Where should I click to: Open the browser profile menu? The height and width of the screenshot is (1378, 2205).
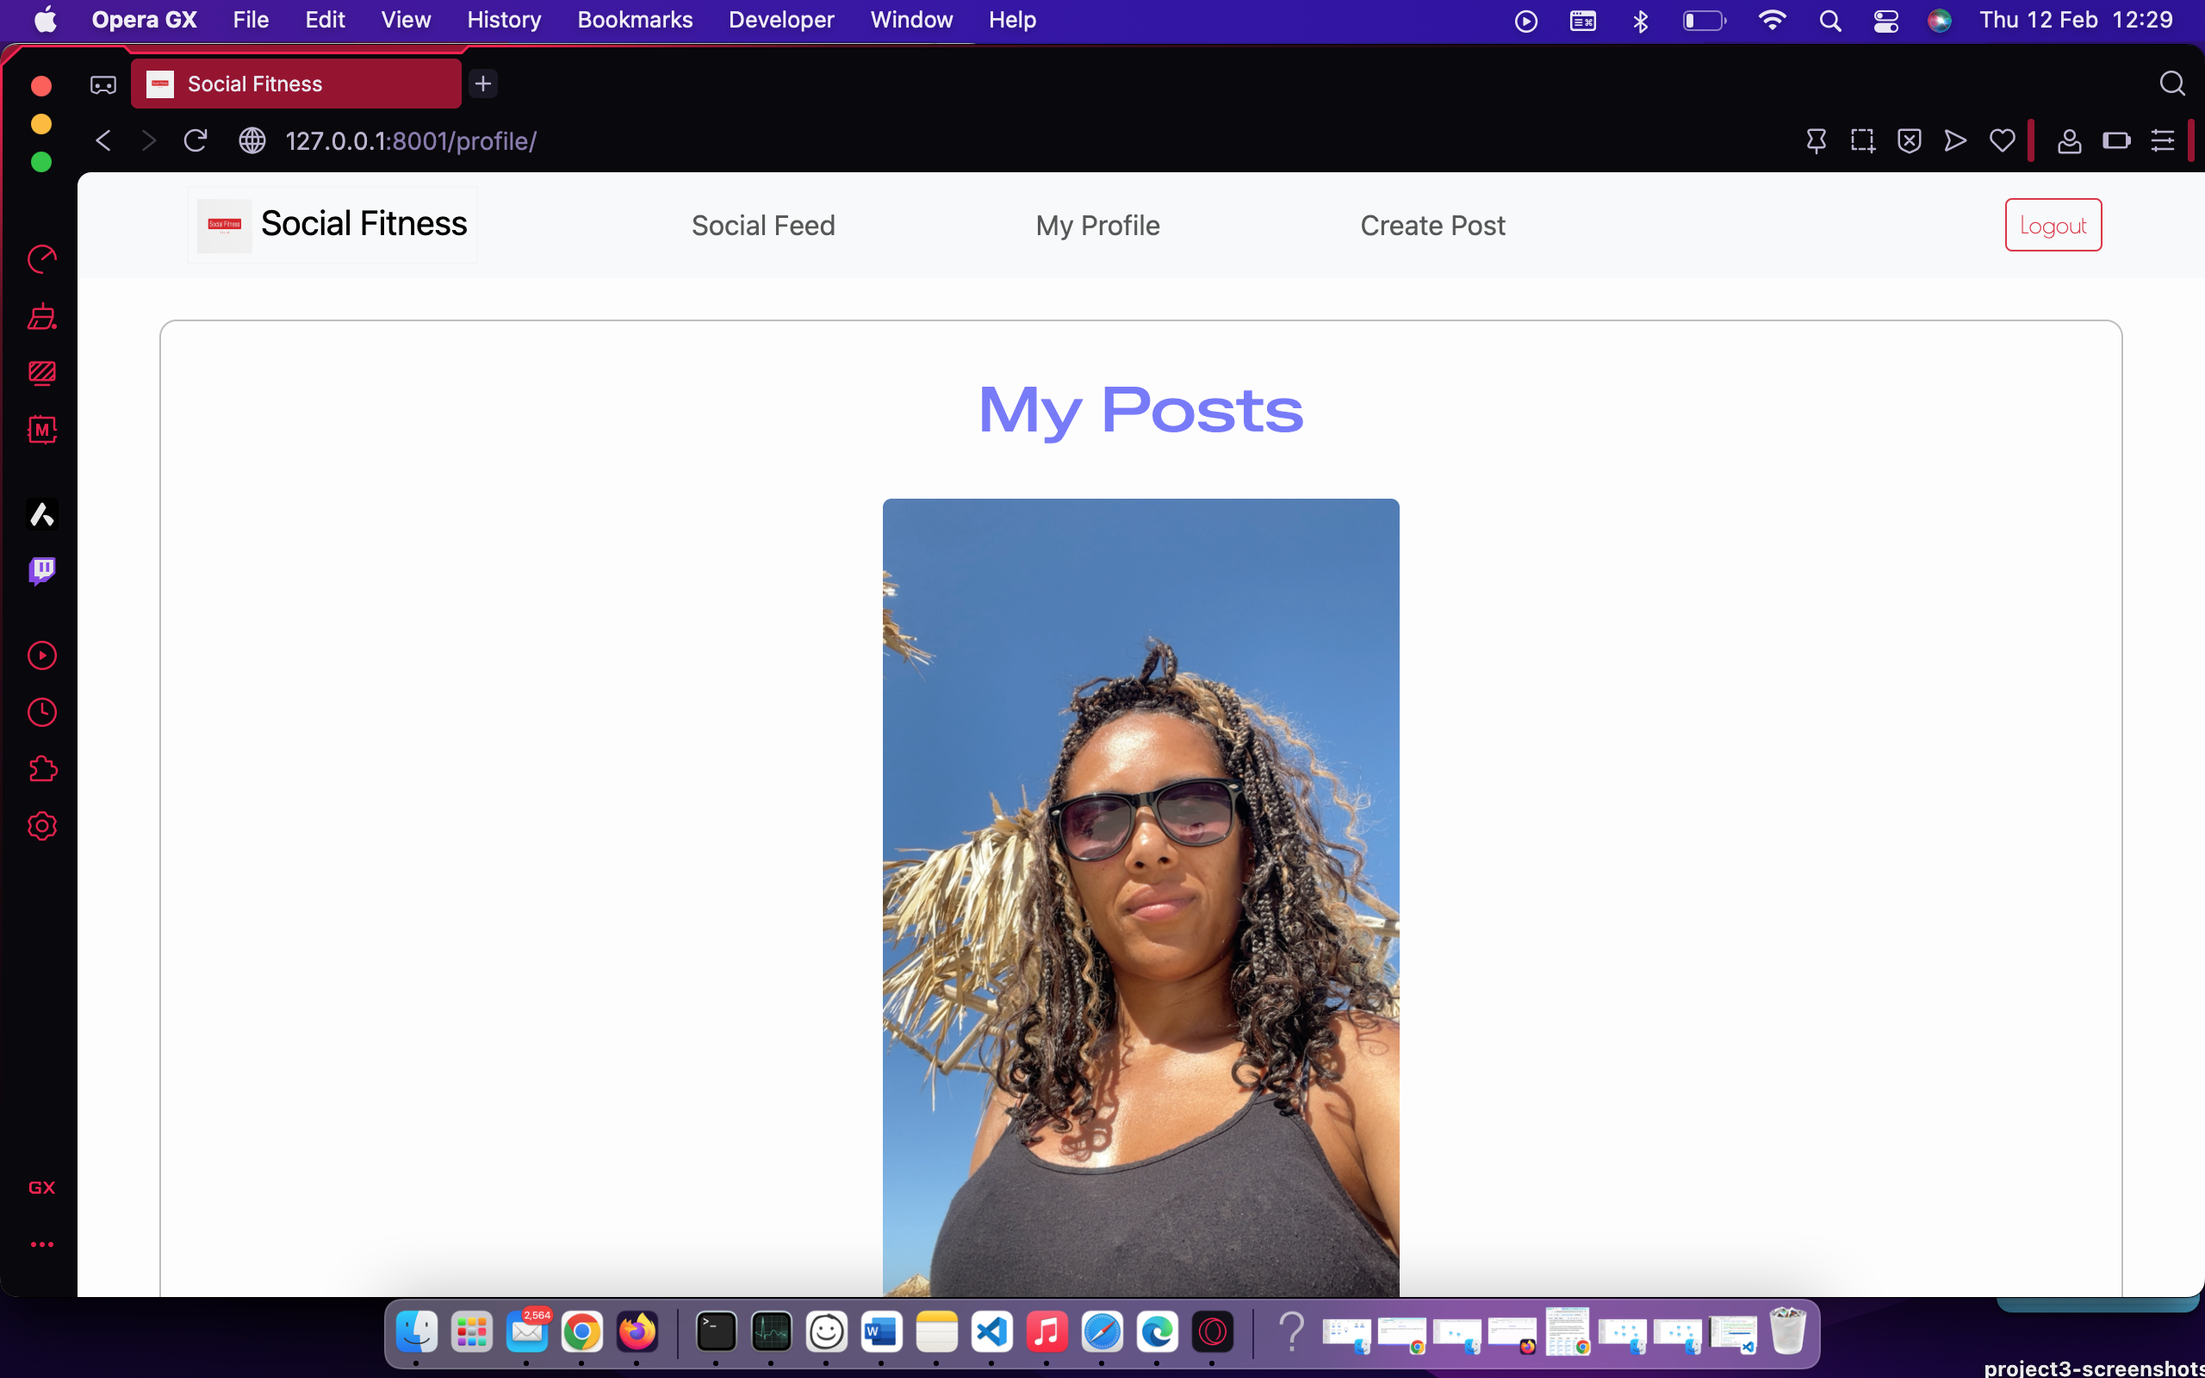[2069, 140]
